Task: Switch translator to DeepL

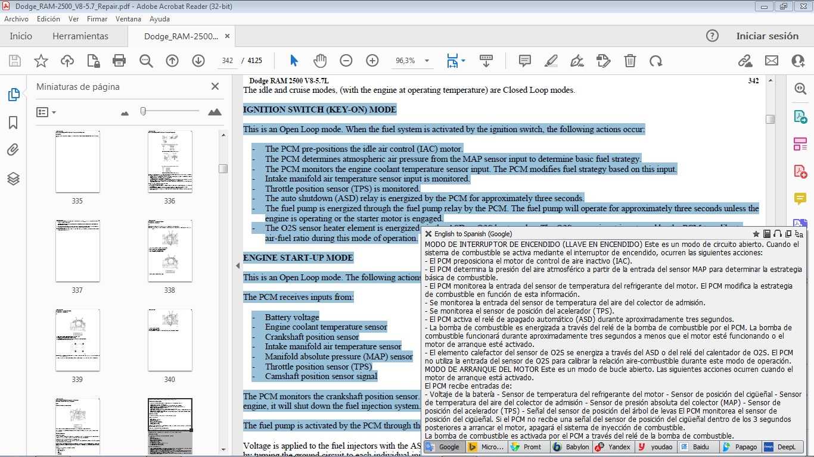Action: pyautogui.click(x=780, y=447)
